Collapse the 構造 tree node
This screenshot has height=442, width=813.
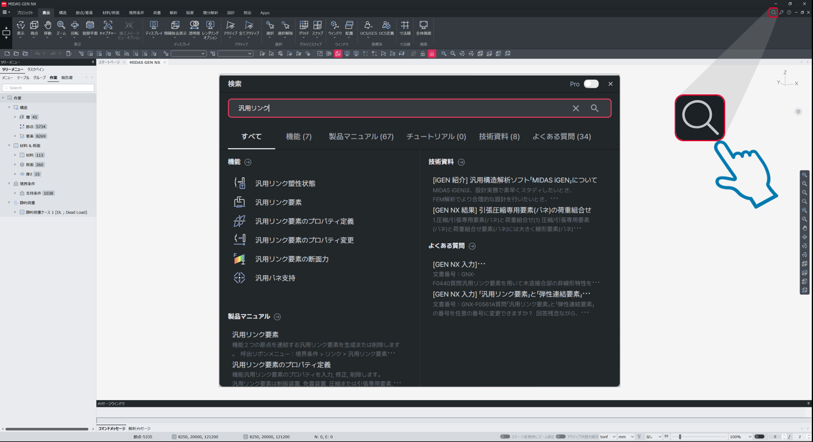(x=9, y=107)
